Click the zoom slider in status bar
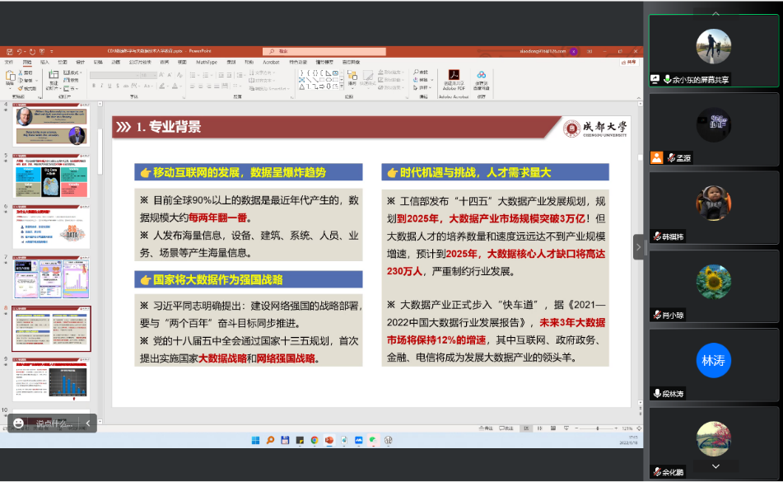This screenshot has width=783, height=482. (599, 428)
